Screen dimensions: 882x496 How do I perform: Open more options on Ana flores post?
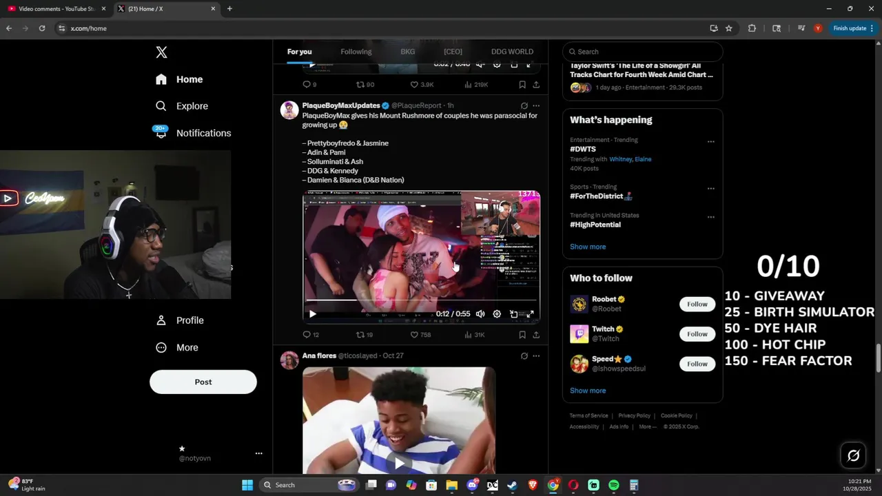pyautogui.click(x=536, y=356)
